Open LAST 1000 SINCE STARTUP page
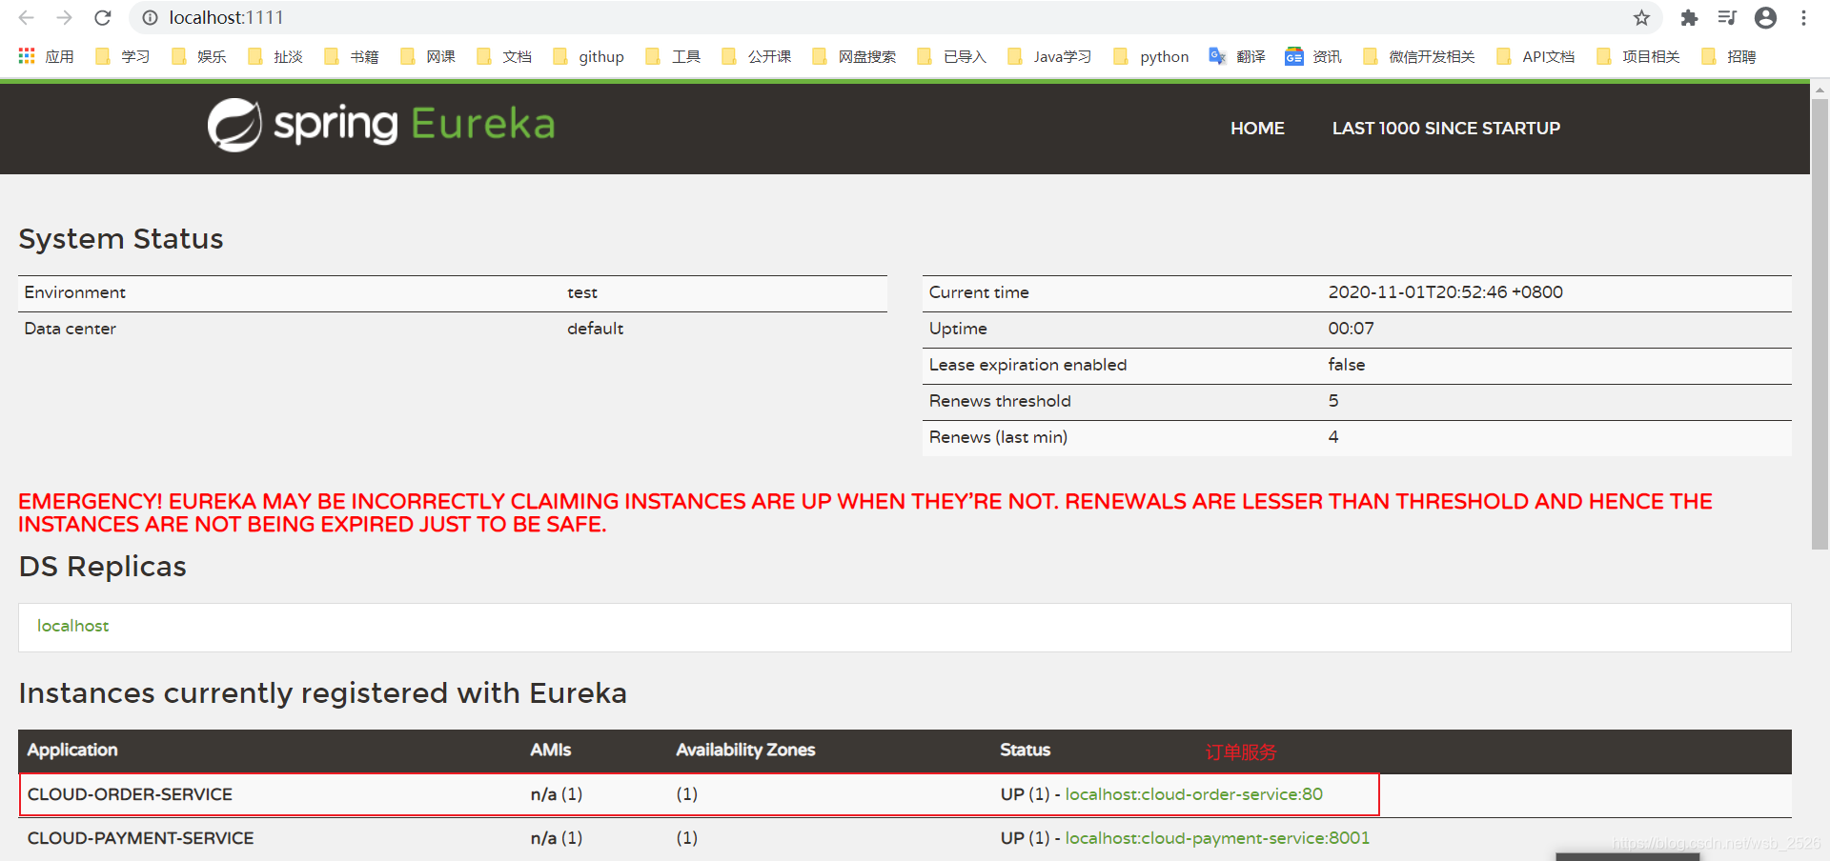The height and width of the screenshot is (861, 1830). (x=1446, y=128)
